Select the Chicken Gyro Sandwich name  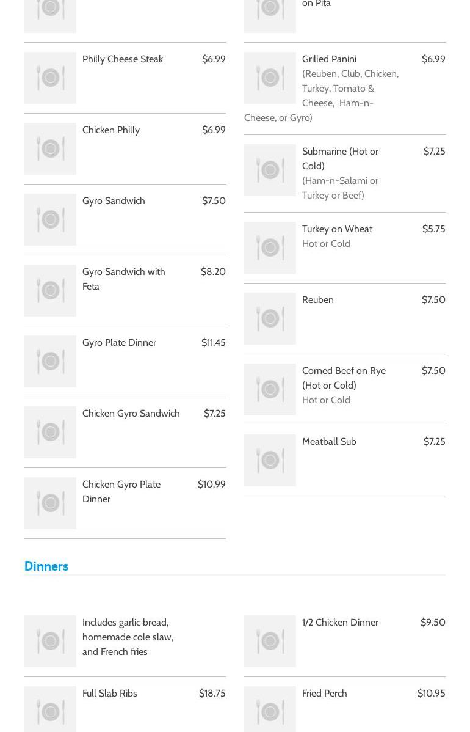[131, 413]
